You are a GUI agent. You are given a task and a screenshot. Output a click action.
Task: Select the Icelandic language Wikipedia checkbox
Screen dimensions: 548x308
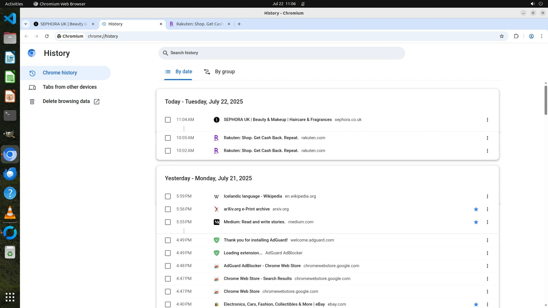(x=168, y=196)
